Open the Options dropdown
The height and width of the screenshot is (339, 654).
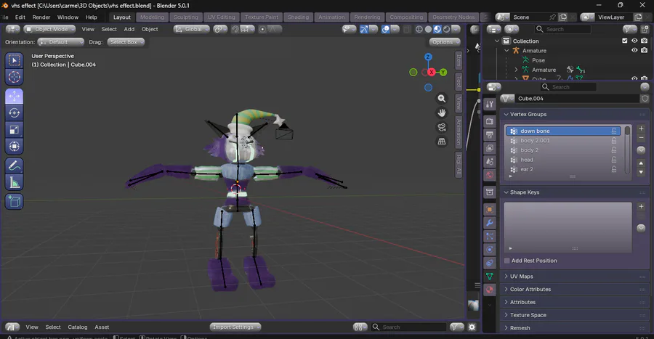pyautogui.click(x=445, y=42)
